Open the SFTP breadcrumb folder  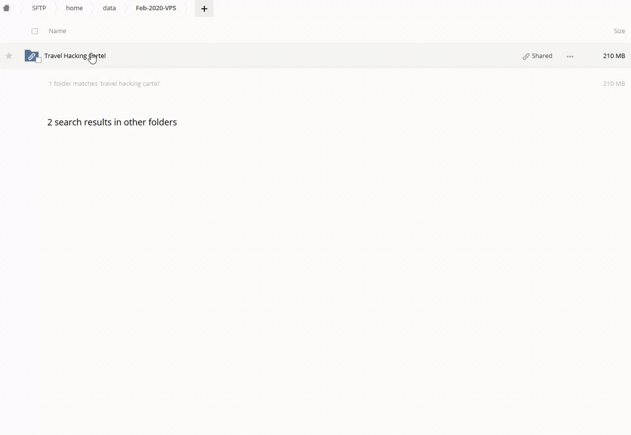click(39, 8)
